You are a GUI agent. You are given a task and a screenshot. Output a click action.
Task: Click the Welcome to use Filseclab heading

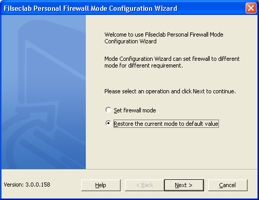click(164, 38)
